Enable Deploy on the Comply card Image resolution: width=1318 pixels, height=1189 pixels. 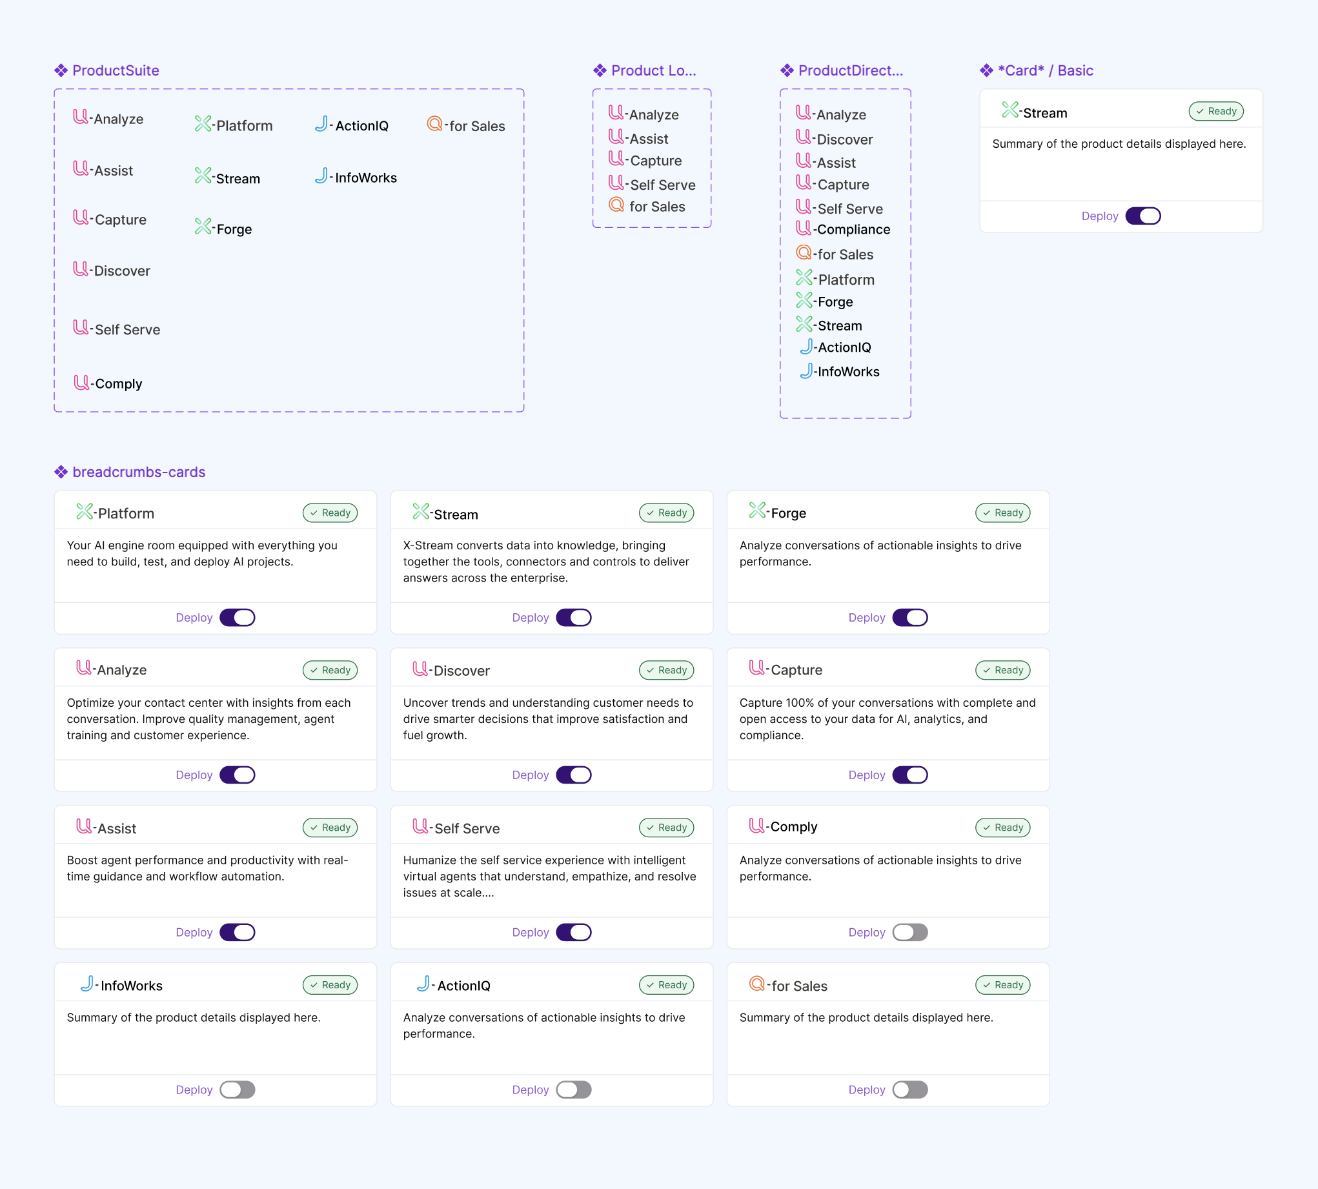tap(911, 932)
